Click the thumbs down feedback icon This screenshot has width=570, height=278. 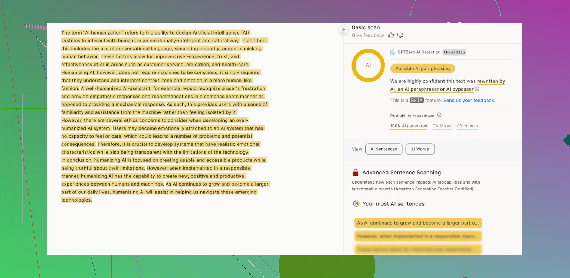(400, 35)
